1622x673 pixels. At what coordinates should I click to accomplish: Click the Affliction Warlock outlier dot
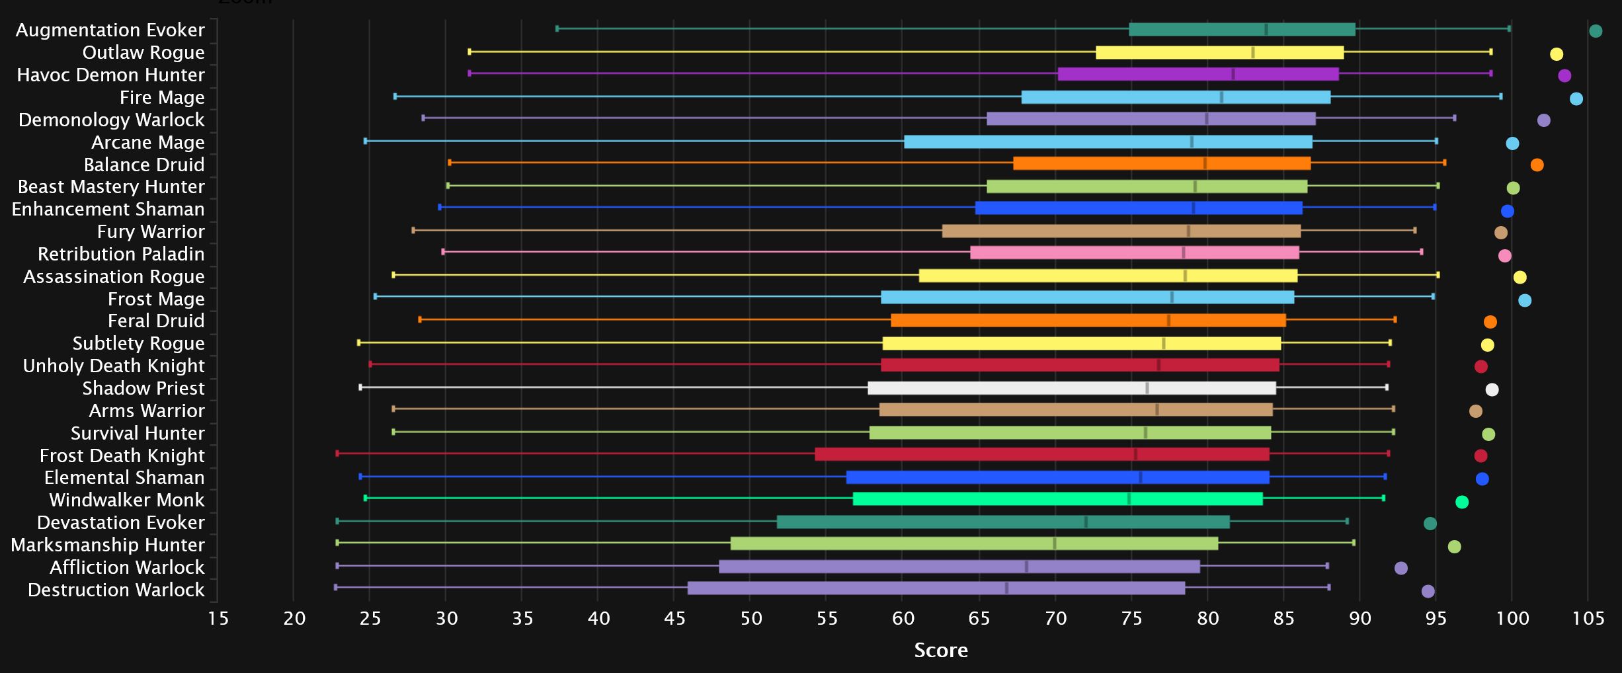1400,569
